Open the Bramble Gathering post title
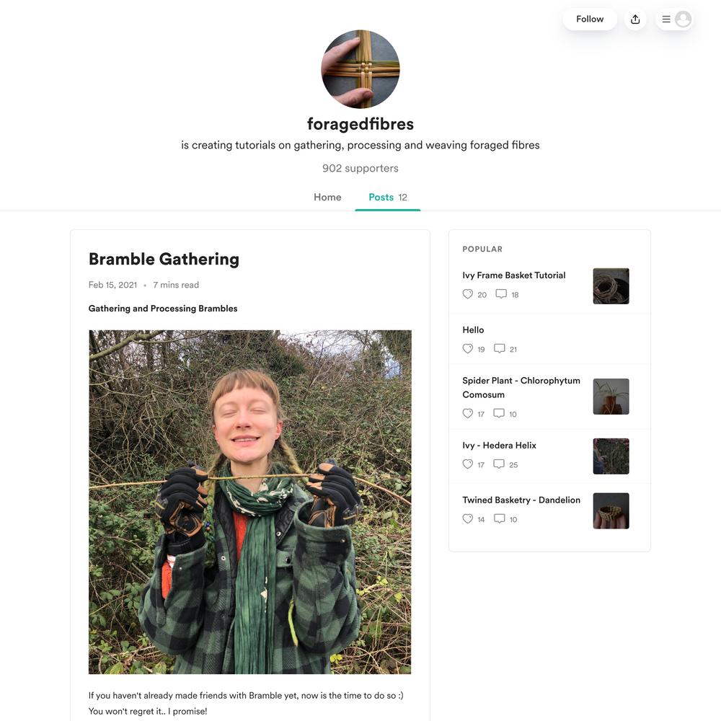The image size is (721, 721). (x=164, y=260)
